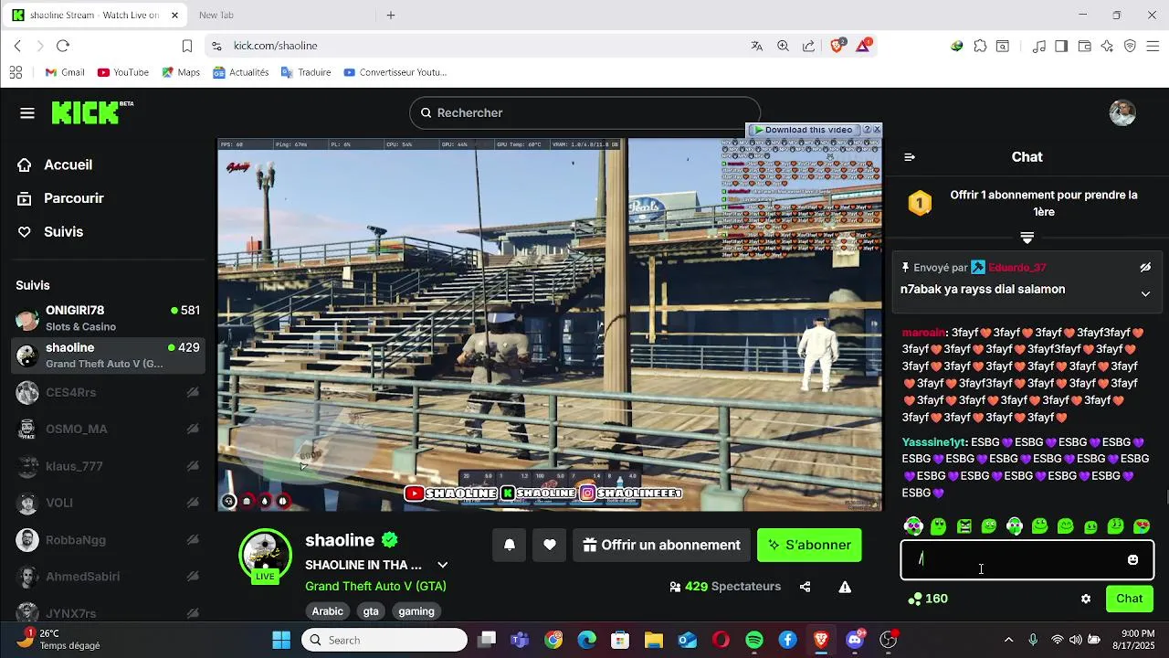Click the gaming tag
1169x658 pixels.
pyautogui.click(x=416, y=611)
